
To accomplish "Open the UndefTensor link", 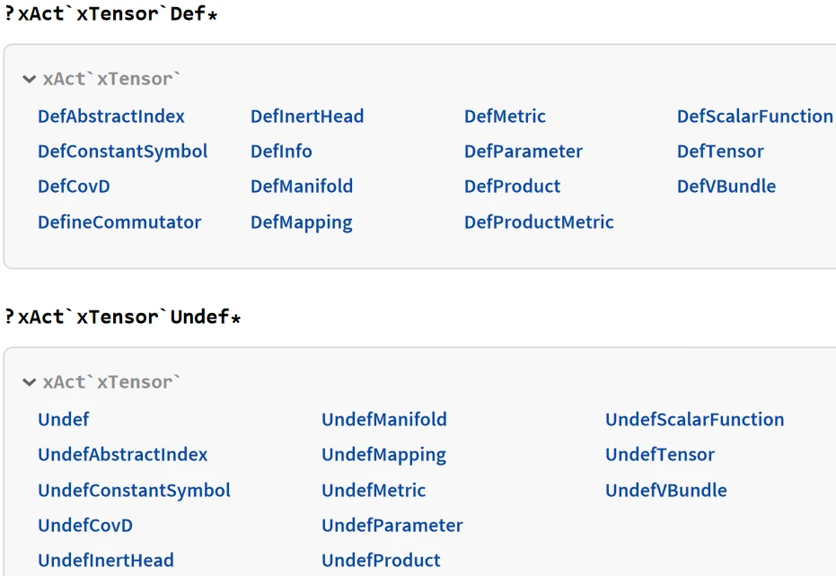I will pos(660,455).
